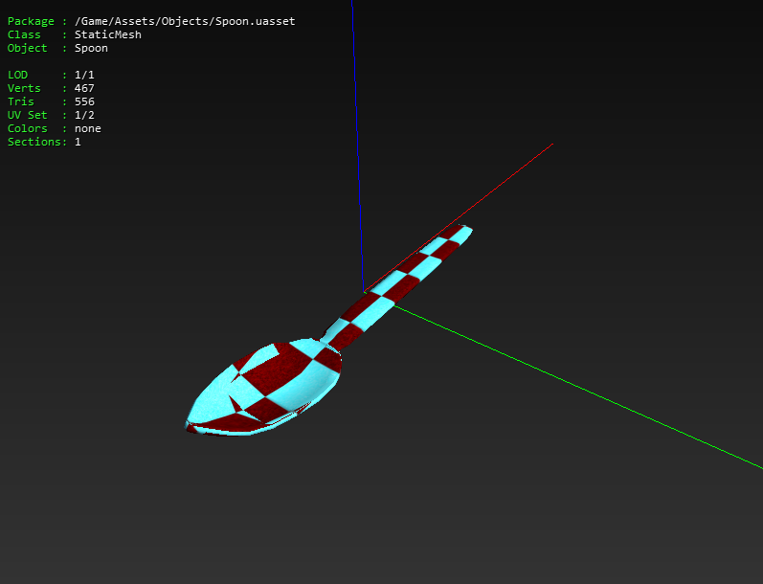Select the Verts count 467
763x584 pixels.
click(x=84, y=88)
